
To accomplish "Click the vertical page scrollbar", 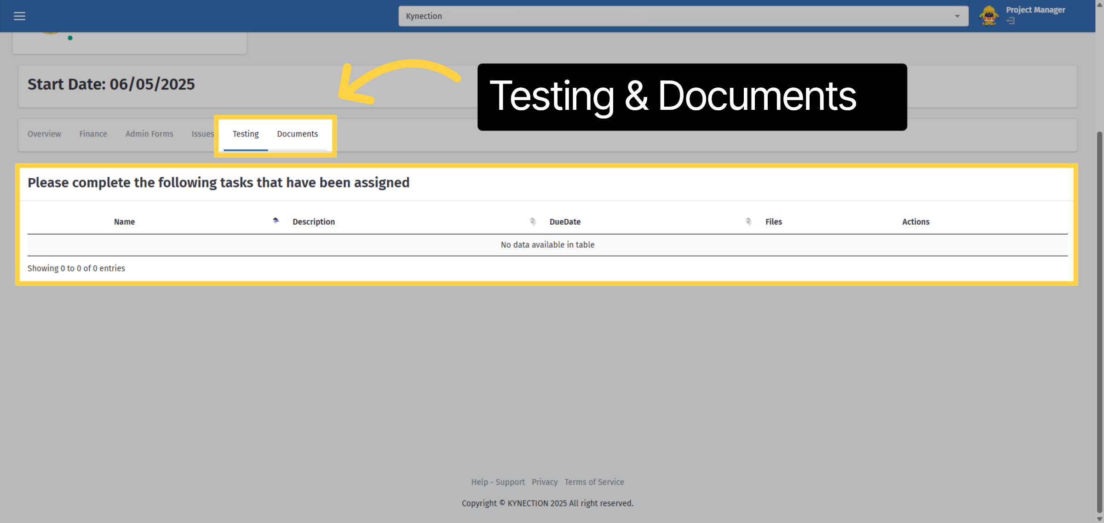I will 1099,322.
